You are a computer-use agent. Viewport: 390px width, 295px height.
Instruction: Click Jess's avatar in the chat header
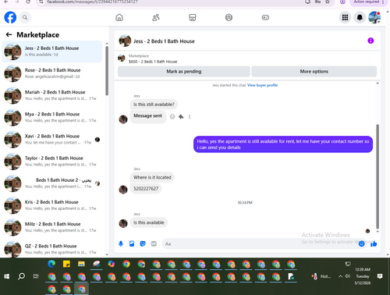125,41
